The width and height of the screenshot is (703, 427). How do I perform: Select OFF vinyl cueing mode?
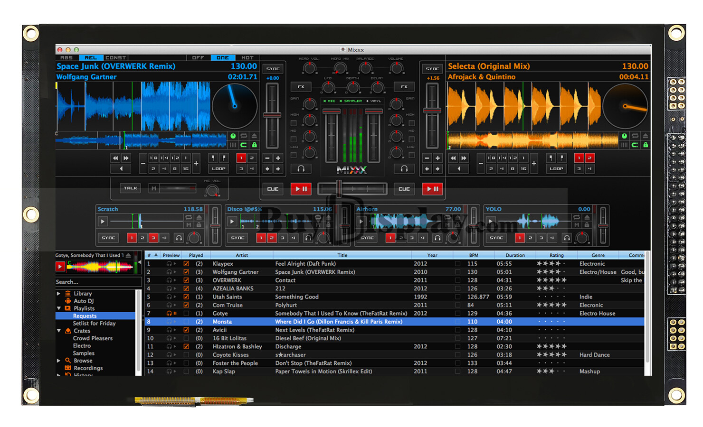pos(198,58)
